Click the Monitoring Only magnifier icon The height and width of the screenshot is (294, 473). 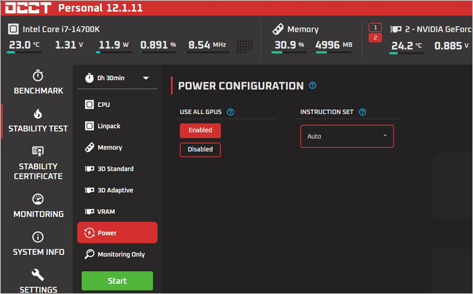(x=89, y=254)
